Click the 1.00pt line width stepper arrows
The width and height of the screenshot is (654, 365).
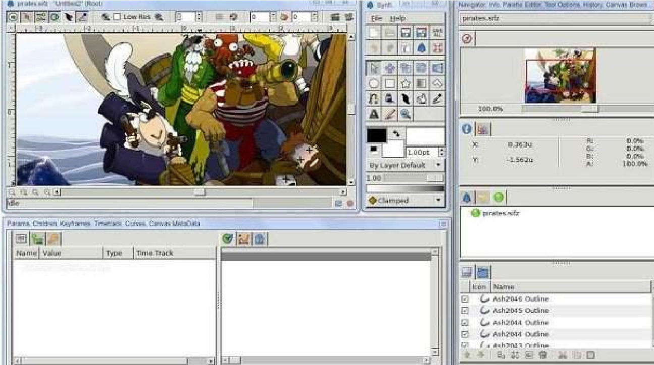click(442, 152)
